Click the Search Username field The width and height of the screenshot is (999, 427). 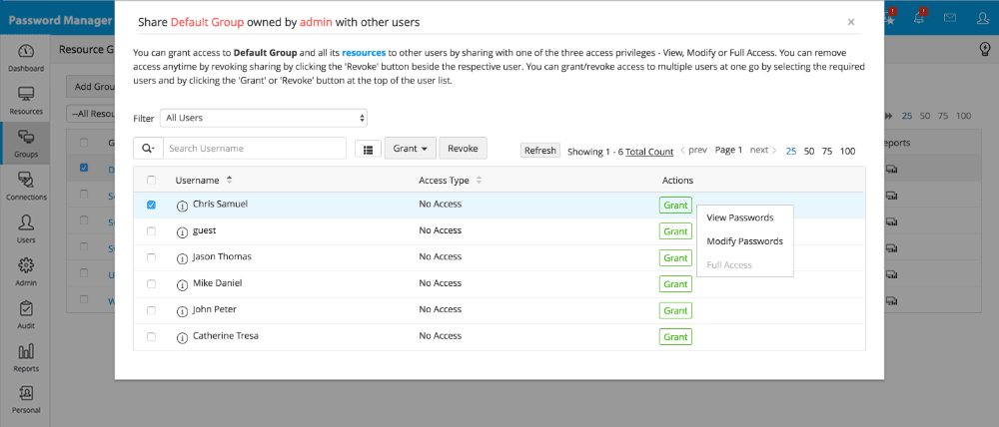click(254, 149)
